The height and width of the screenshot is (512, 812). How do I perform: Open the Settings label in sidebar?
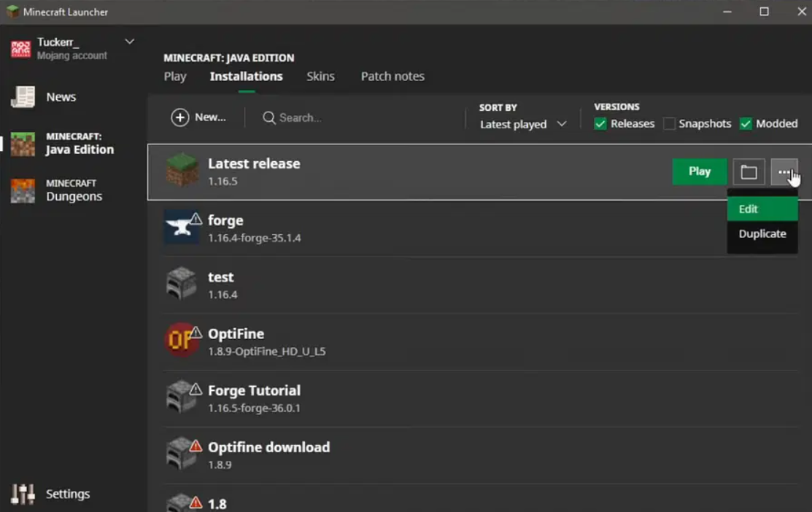click(x=68, y=494)
